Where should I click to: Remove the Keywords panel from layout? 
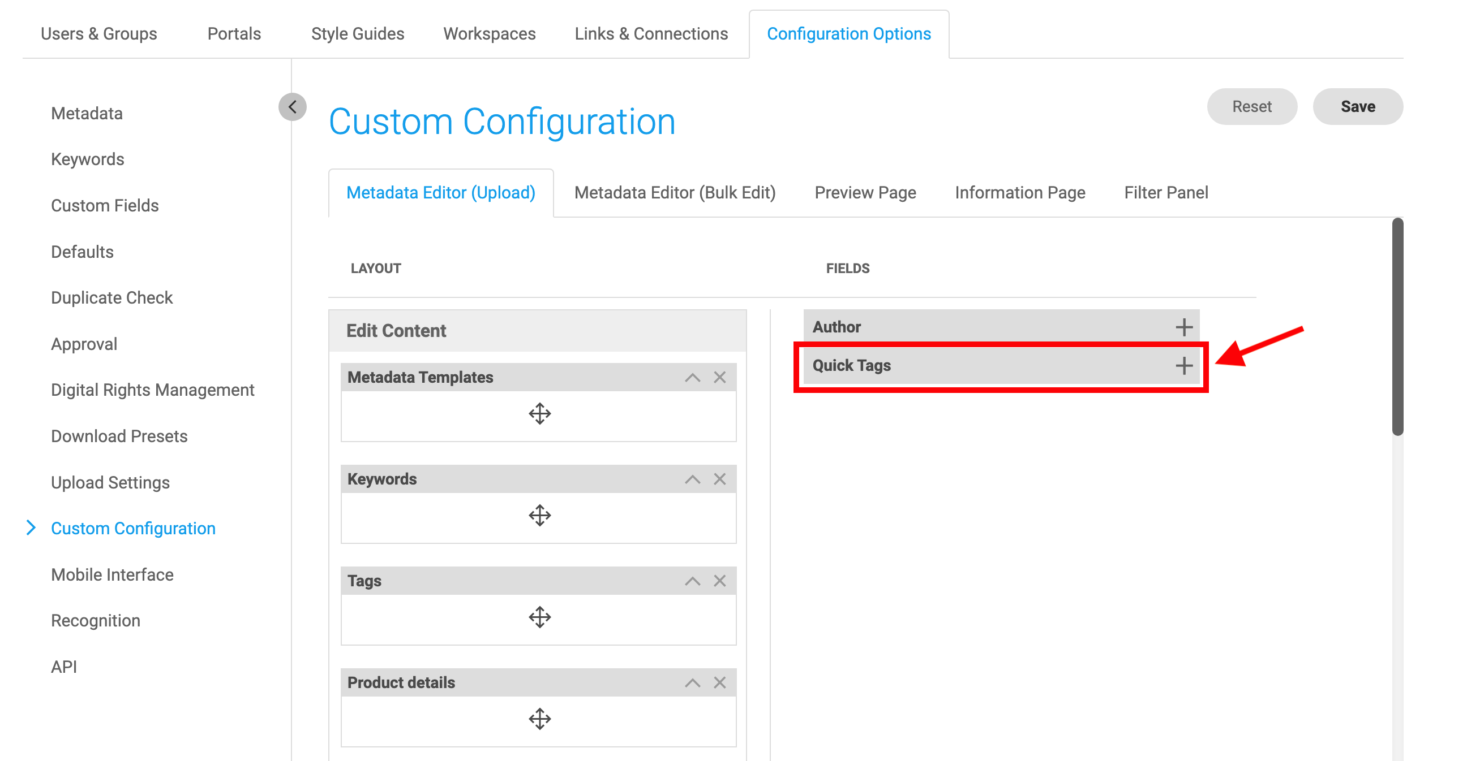[x=720, y=479]
